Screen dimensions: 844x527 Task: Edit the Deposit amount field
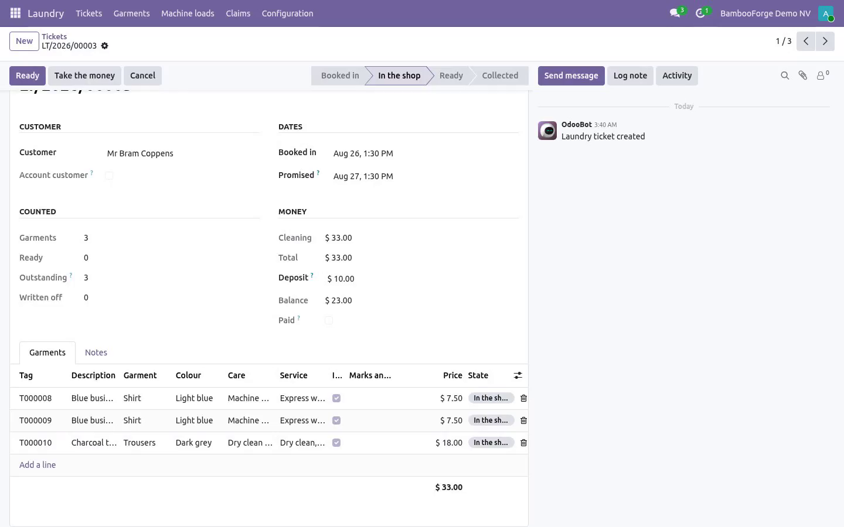coord(421,279)
